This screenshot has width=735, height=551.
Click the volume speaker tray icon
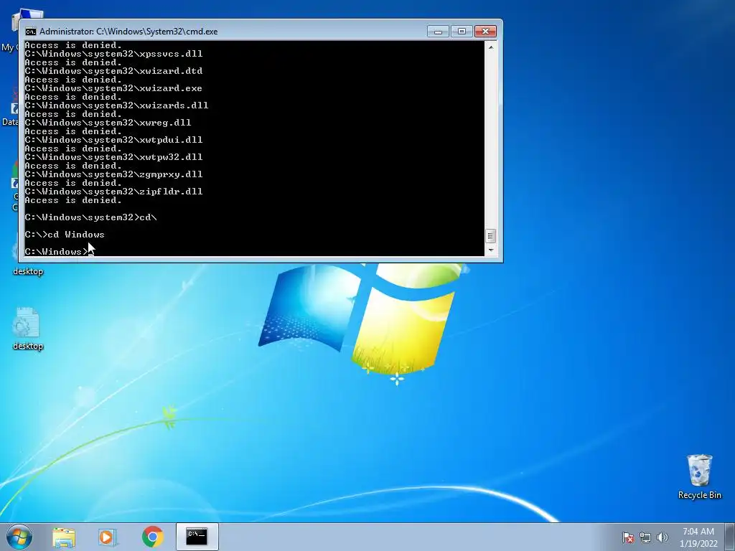(x=663, y=537)
